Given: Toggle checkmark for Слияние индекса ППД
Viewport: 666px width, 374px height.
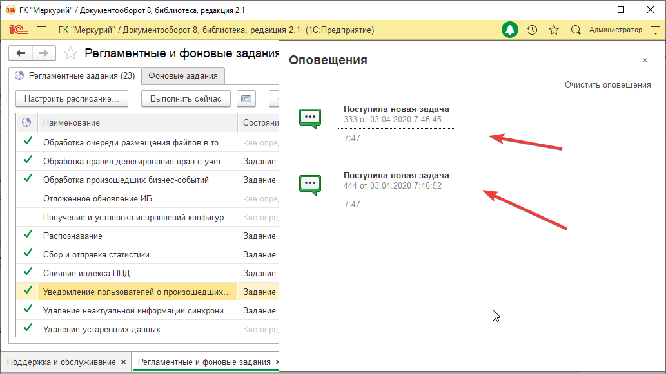Looking at the screenshot, I should [x=28, y=272].
